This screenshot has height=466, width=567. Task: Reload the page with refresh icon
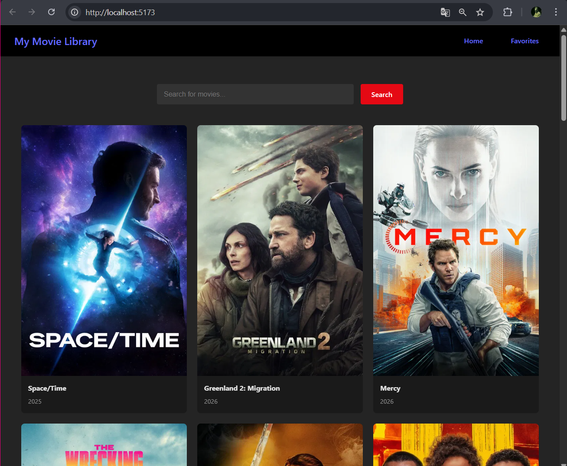51,12
